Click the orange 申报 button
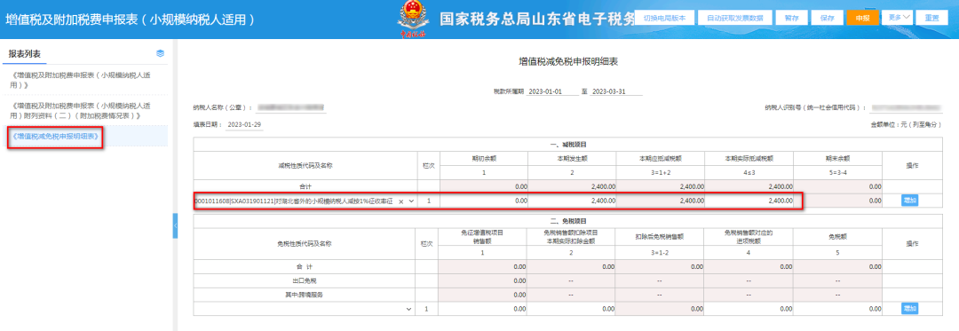 point(863,18)
